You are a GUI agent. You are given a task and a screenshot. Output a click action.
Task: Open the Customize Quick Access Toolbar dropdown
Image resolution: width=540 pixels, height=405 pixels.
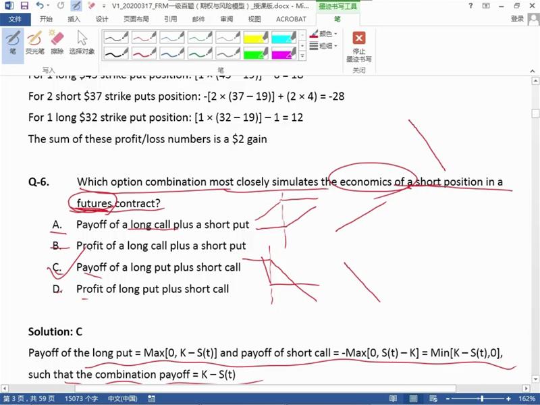[104, 6]
